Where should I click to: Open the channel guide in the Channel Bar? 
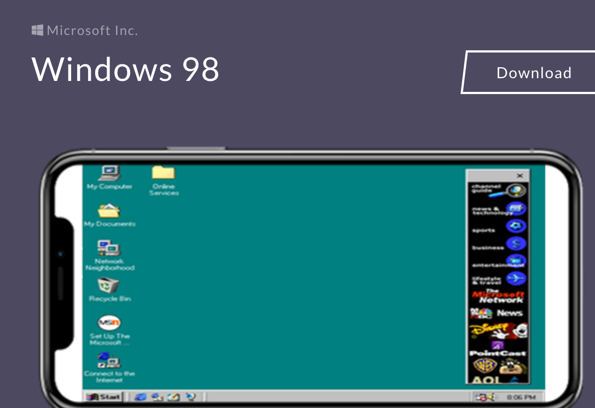click(498, 190)
